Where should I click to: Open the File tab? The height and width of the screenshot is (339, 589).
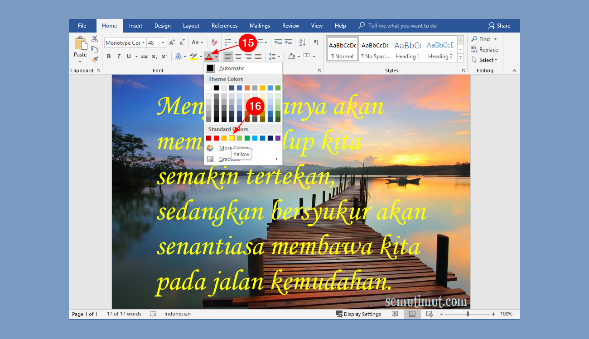(x=82, y=26)
